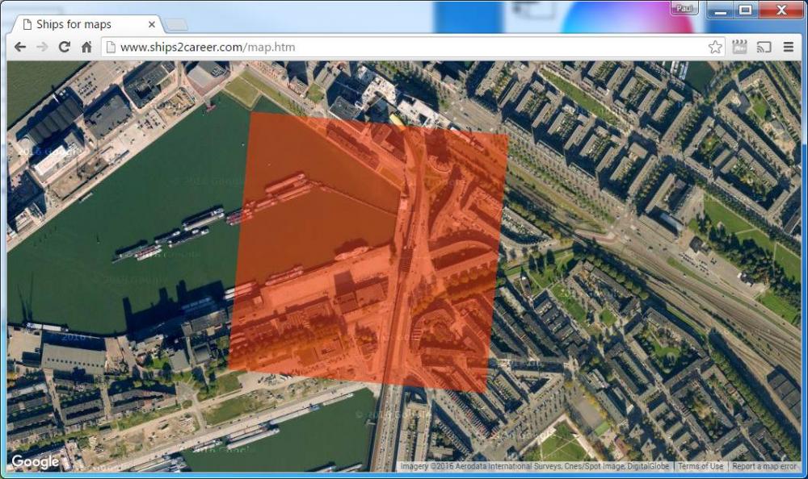Click Report a map error link
808x479 pixels.
[x=764, y=466]
